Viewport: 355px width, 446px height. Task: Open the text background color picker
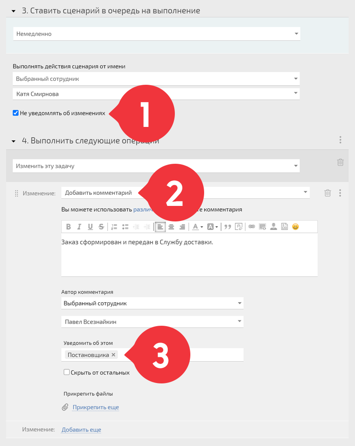tap(213, 227)
